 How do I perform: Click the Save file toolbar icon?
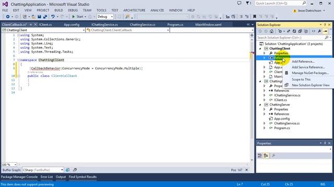[x=40, y=17]
